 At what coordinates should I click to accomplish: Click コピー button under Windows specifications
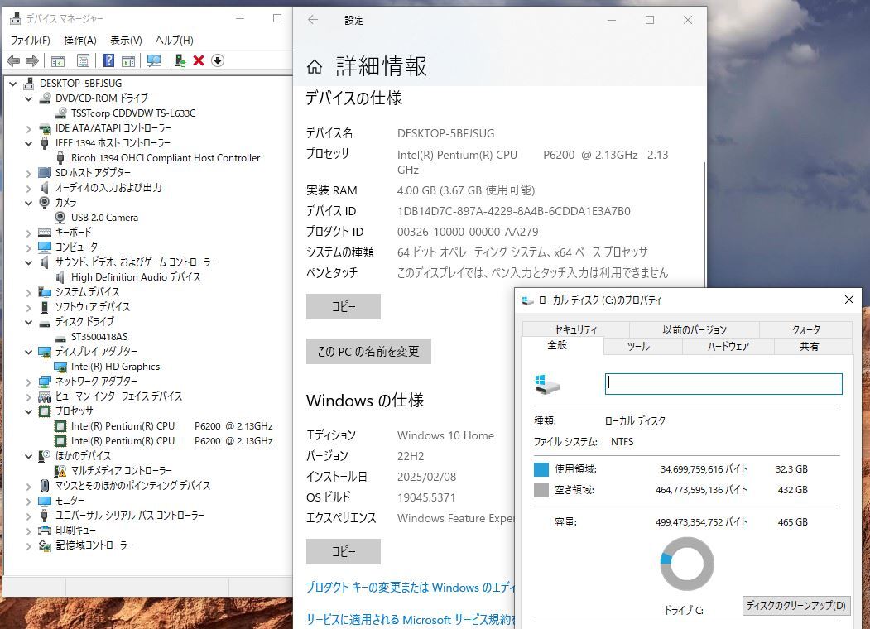[344, 551]
